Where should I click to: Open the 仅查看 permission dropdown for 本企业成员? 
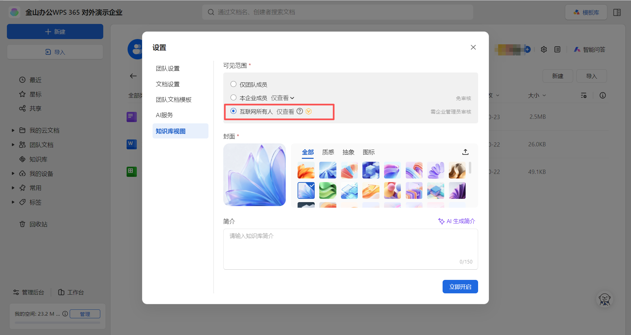(x=282, y=98)
